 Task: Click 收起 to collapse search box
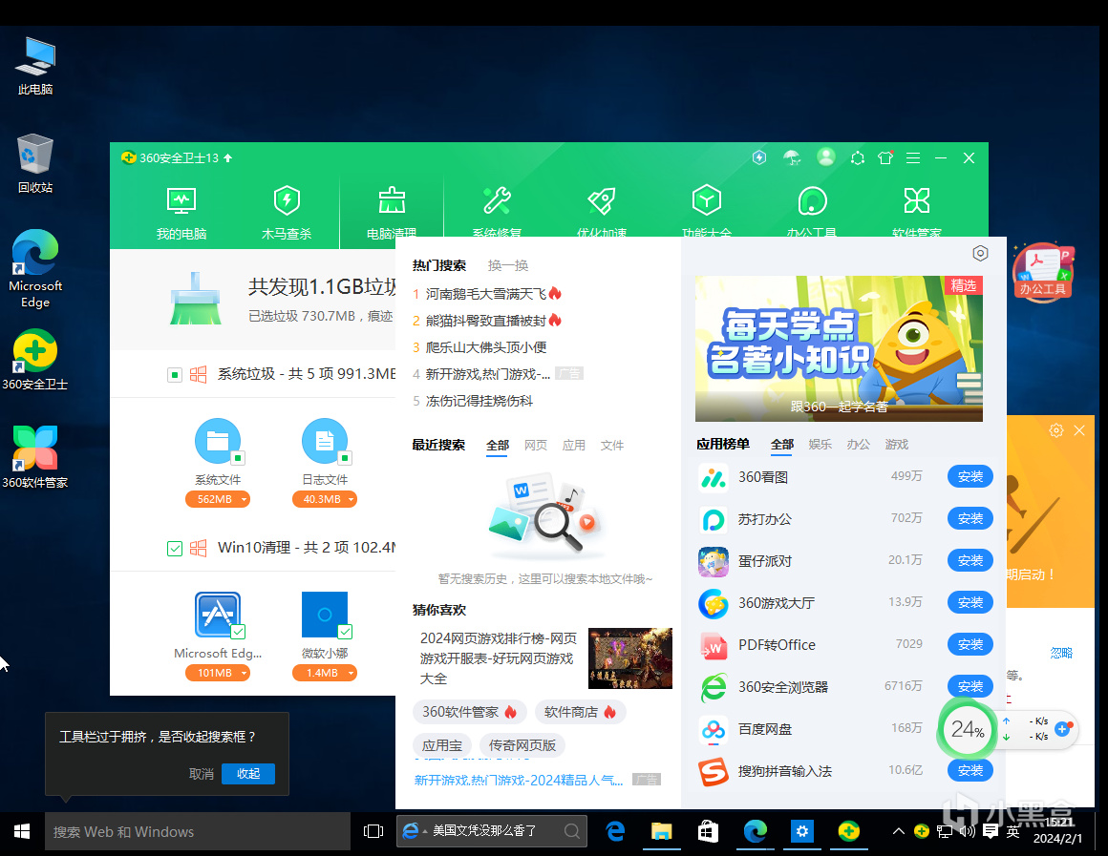[x=248, y=773]
